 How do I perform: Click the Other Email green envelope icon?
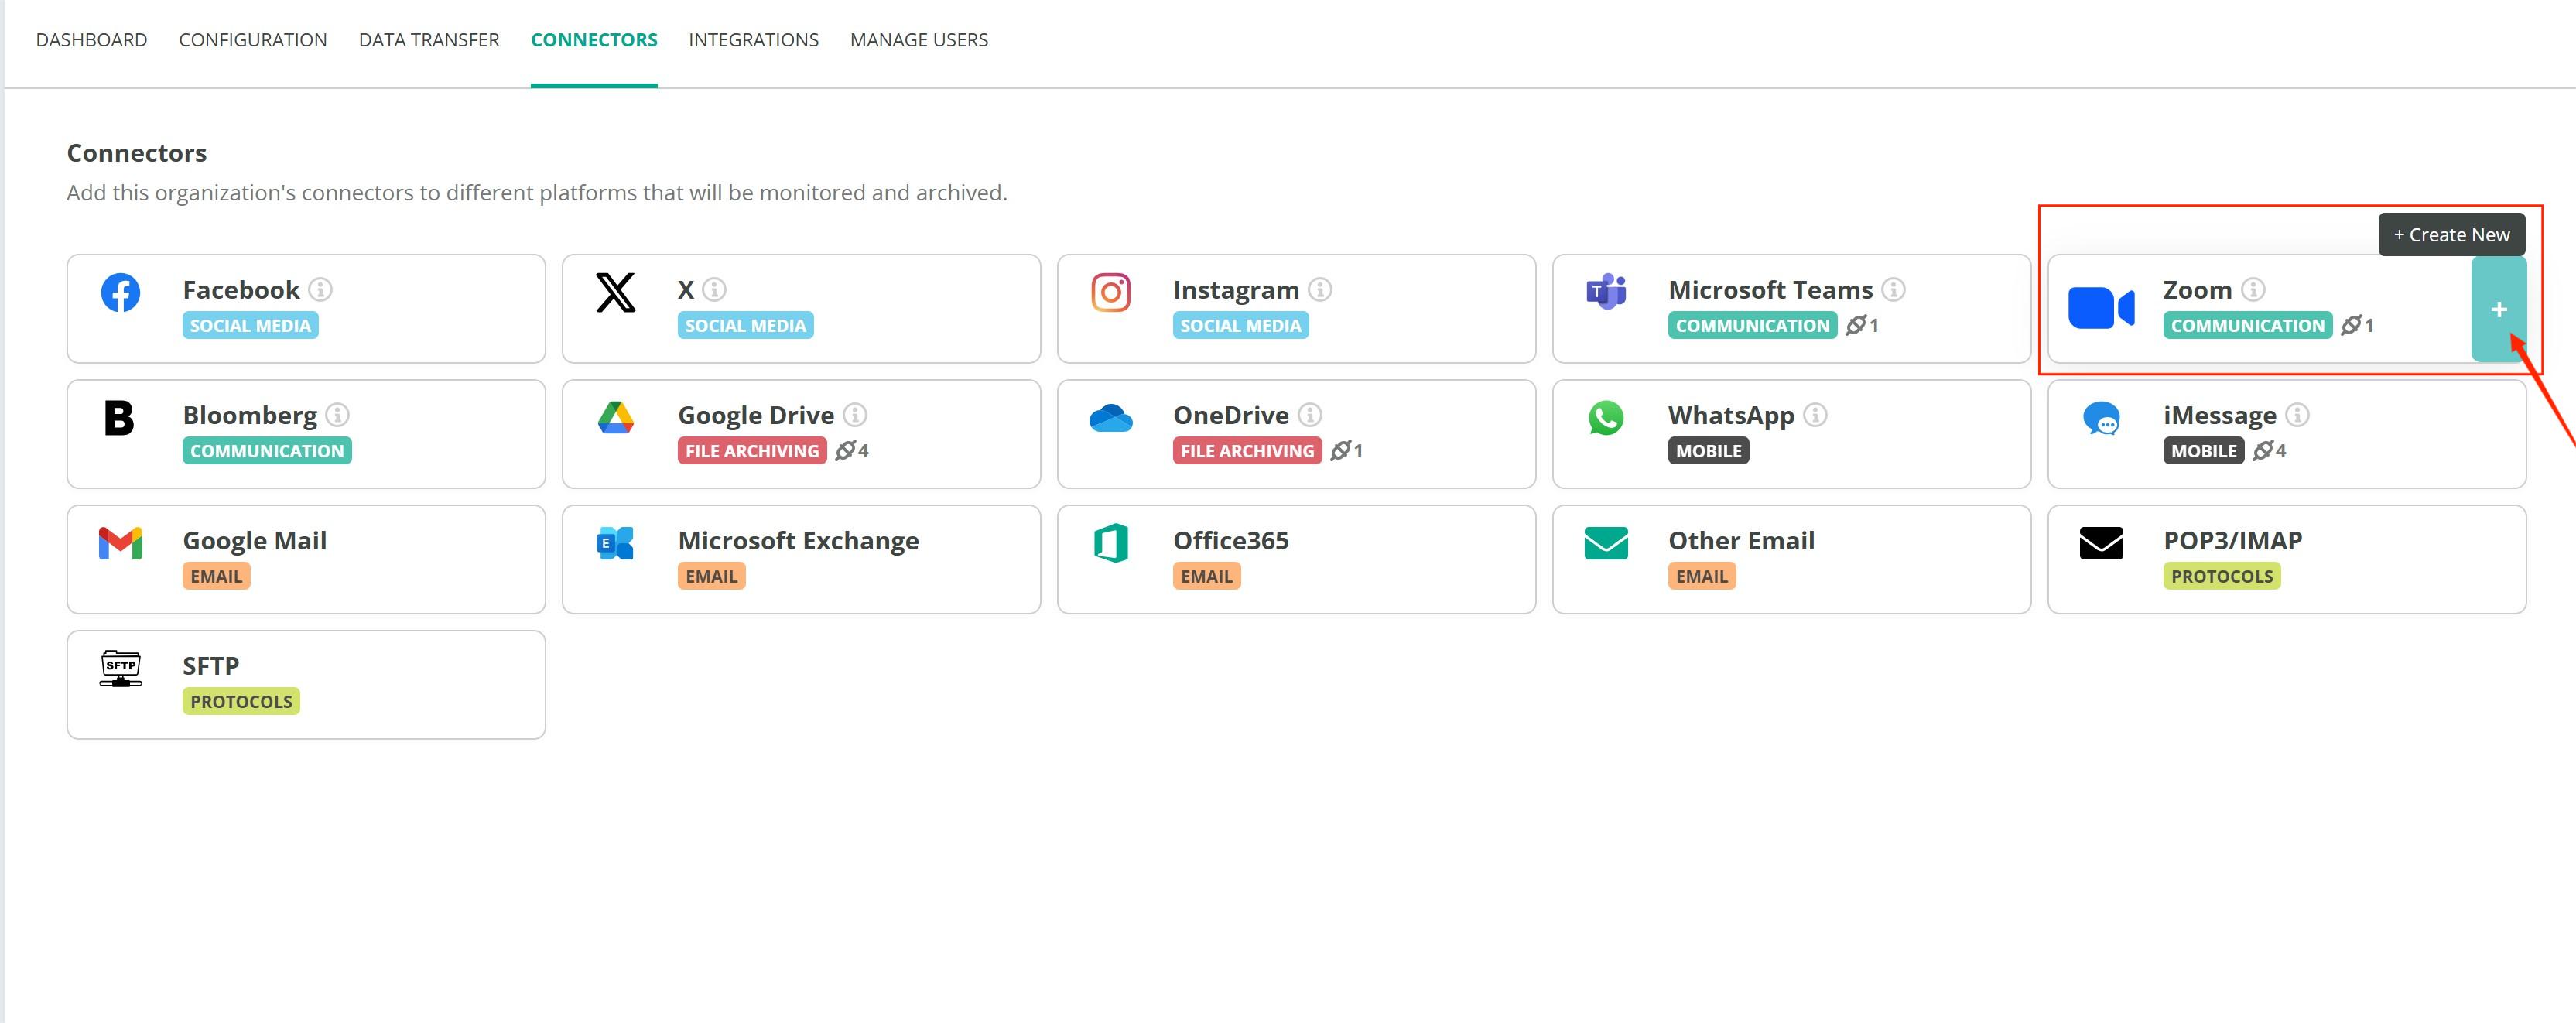[x=1606, y=543]
